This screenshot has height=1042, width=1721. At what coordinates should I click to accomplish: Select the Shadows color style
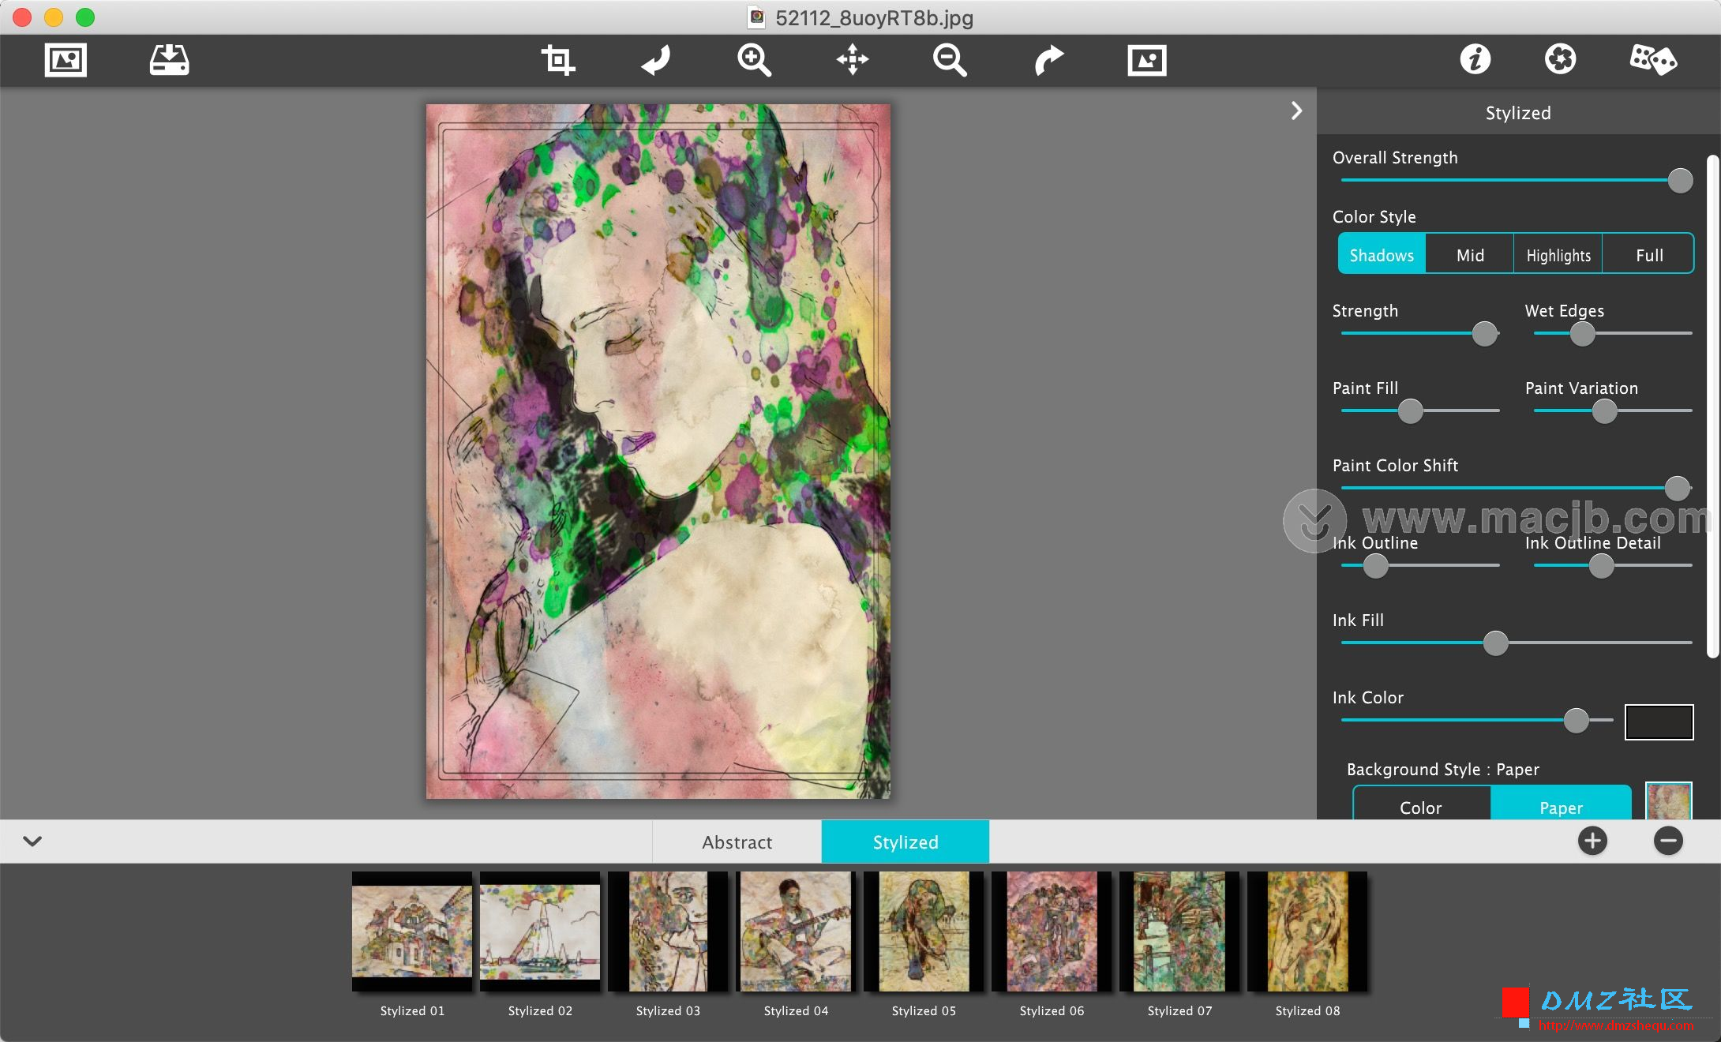(1382, 254)
